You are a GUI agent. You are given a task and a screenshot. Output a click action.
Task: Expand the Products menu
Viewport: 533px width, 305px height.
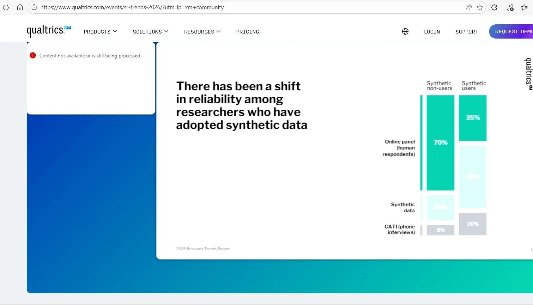(x=100, y=32)
